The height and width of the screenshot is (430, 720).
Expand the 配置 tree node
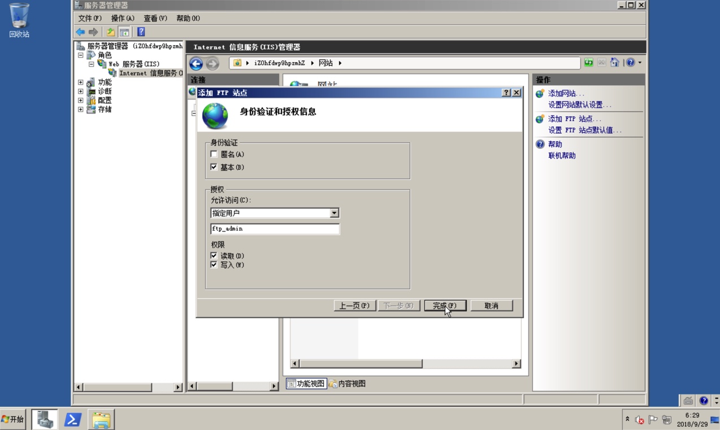point(81,101)
